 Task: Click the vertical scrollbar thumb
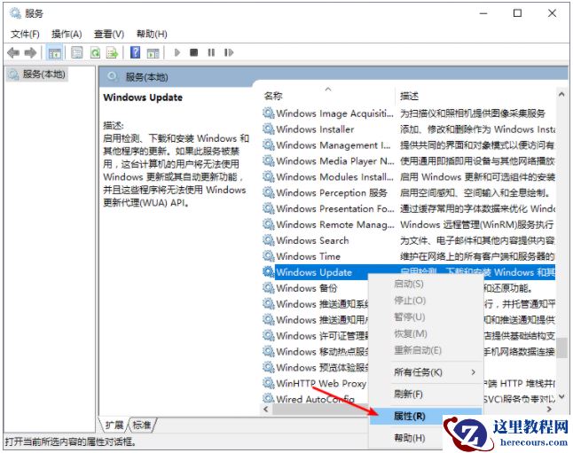pos(562,348)
